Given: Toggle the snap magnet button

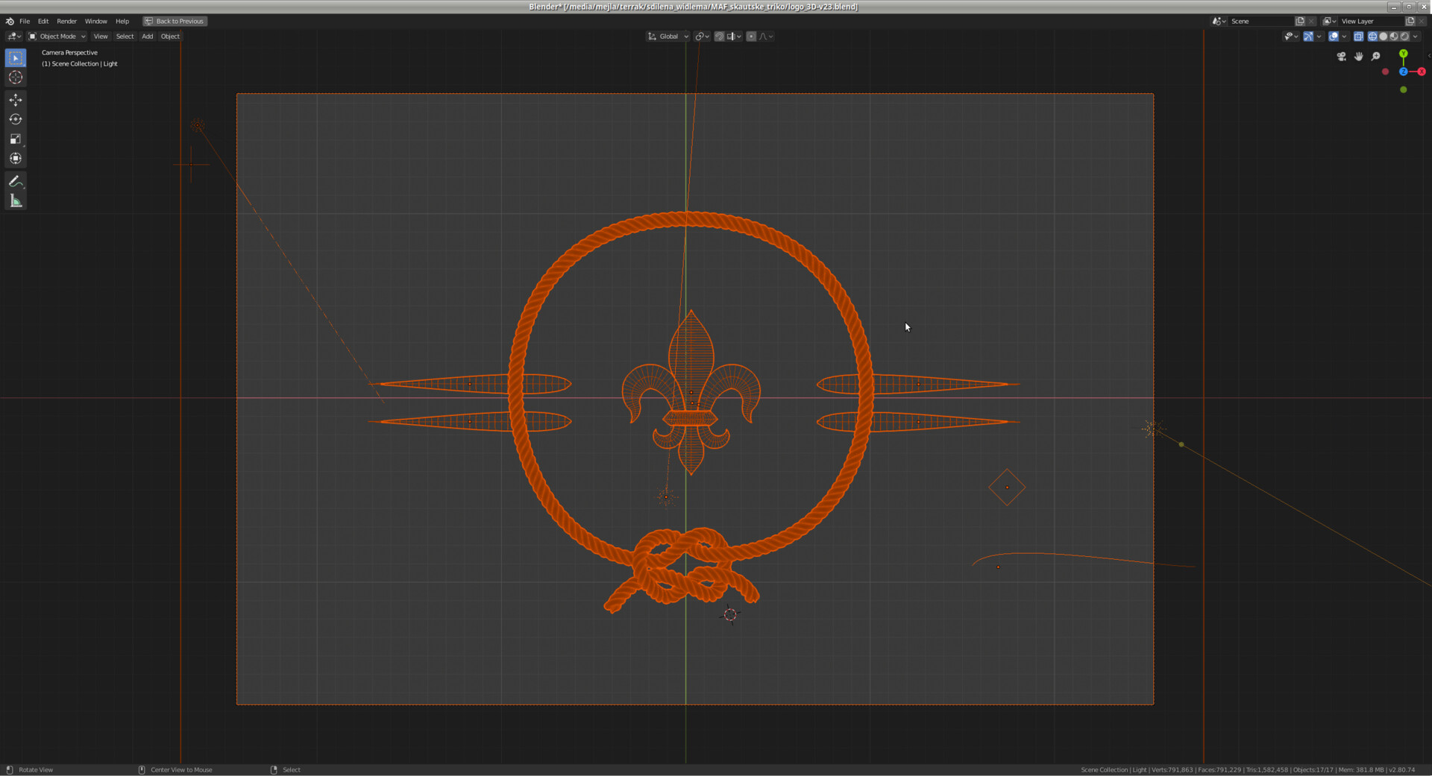Looking at the screenshot, I should pyautogui.click(x=719, y=37).
